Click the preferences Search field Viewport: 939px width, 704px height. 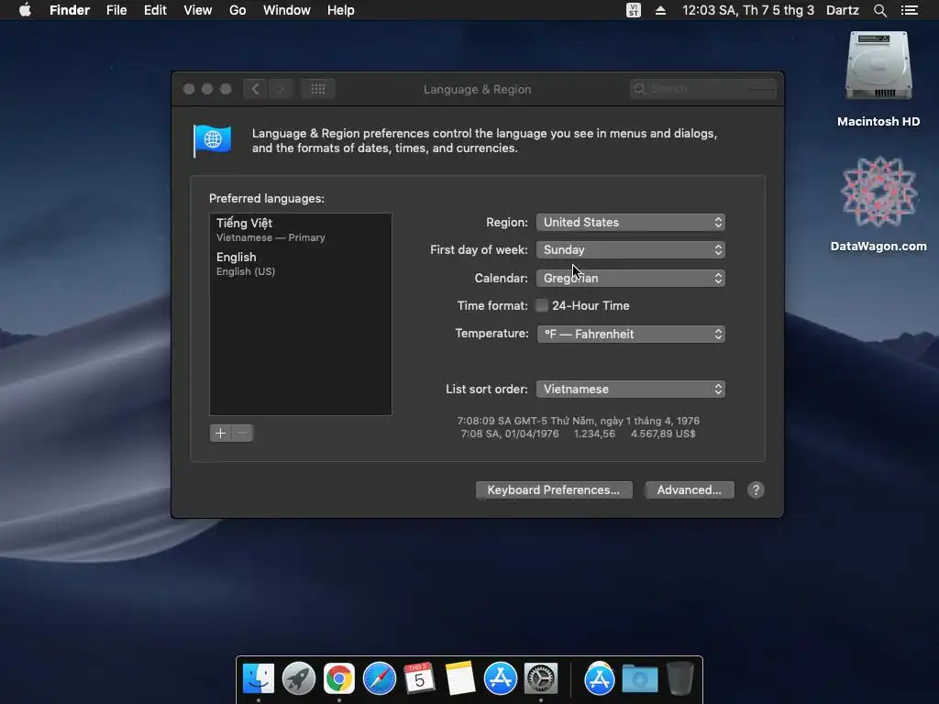tap(703, 89)
